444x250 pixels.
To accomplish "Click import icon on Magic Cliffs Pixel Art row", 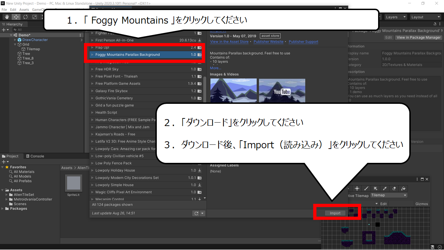I will 199,192.
